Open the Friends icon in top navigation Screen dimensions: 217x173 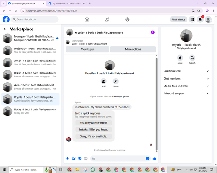[x=107, y=19]
